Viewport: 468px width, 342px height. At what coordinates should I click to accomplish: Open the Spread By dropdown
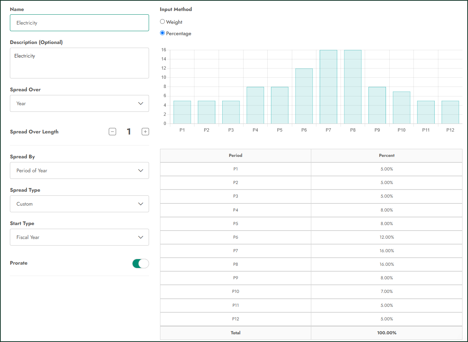[x=79, y=170]
